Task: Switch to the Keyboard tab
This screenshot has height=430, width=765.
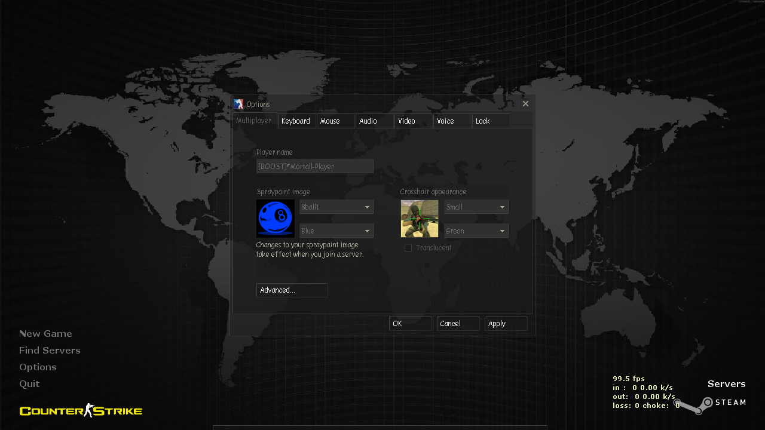Action: coord(296,121)
